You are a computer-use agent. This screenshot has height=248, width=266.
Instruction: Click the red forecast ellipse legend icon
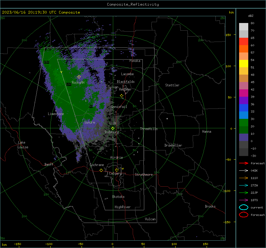244,215
